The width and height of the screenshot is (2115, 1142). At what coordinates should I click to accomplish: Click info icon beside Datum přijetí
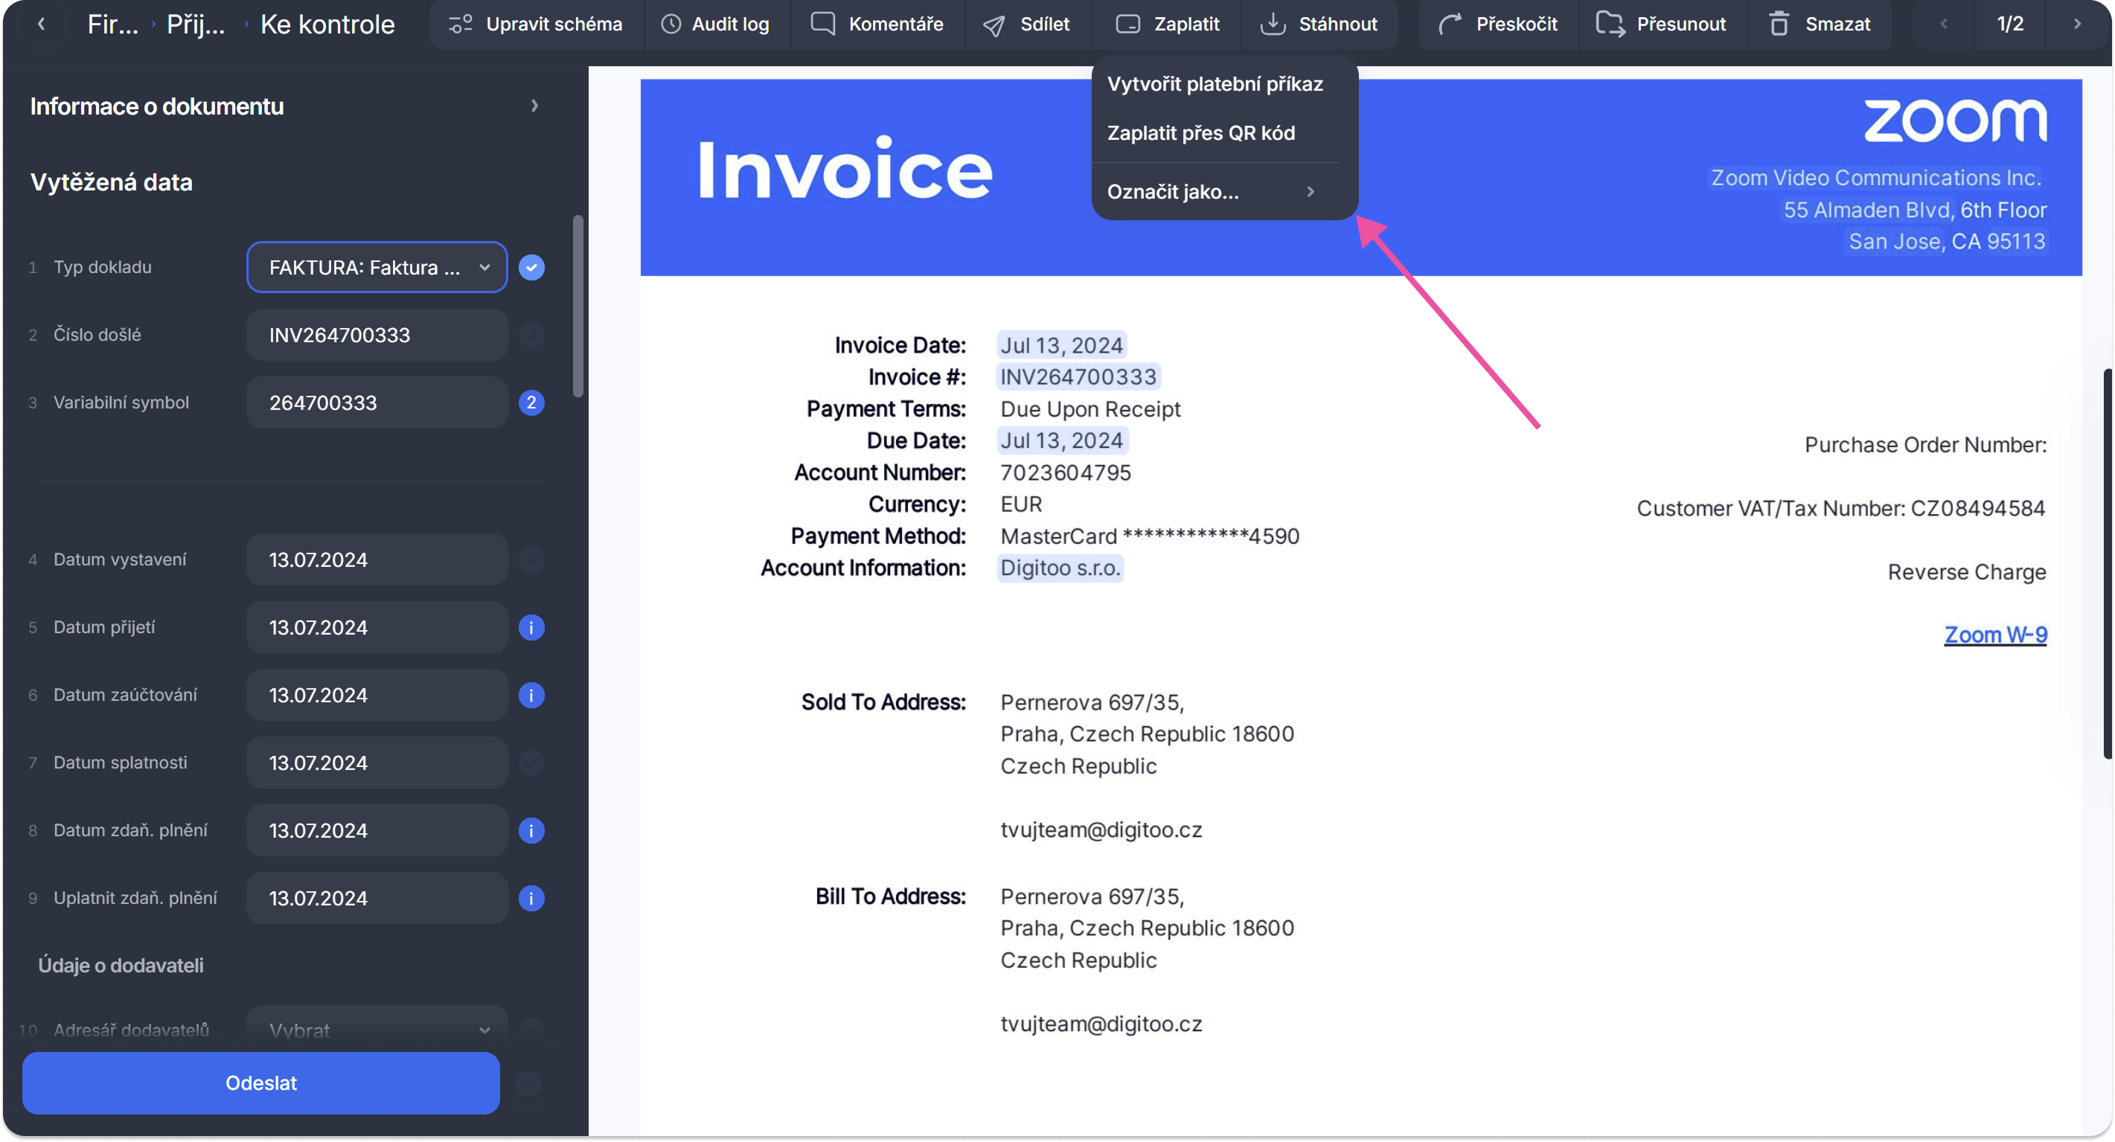click(x=531, y=627)
